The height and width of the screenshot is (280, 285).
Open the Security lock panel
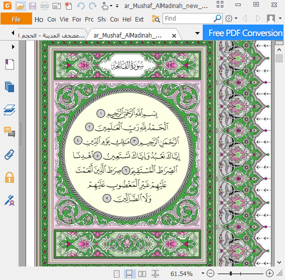coord(10,177)
